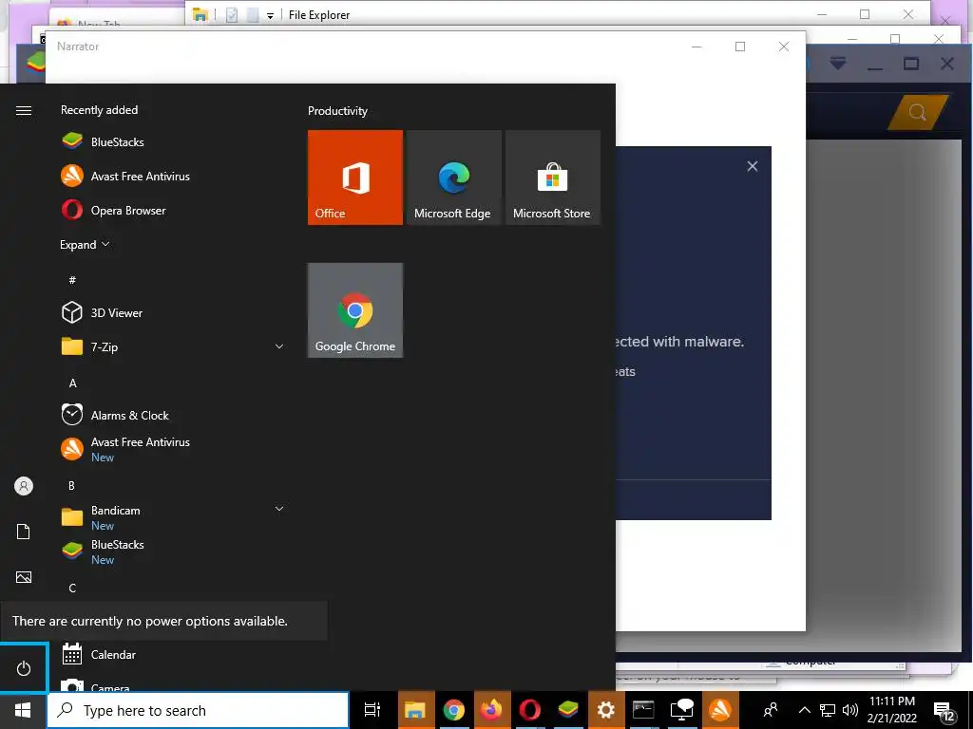
Task: Open the People icon in system tray
Action: pyautogui.click(x=771, y=710)
